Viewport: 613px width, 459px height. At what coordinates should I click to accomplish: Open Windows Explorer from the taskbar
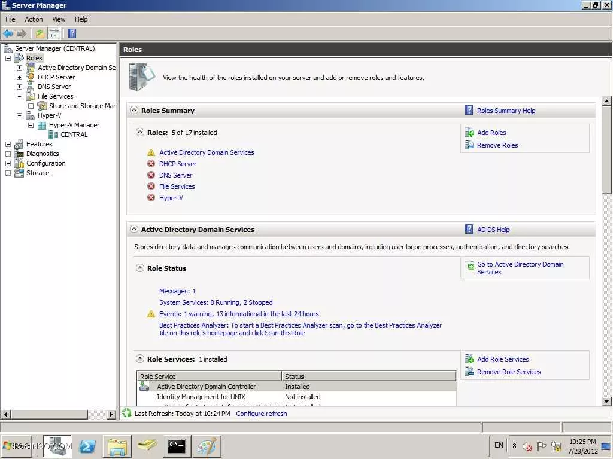point(117,446)
